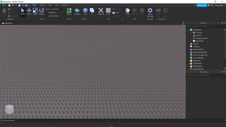Select Players in the Explorer
The image size is (226, 127).
click(196, 44)
